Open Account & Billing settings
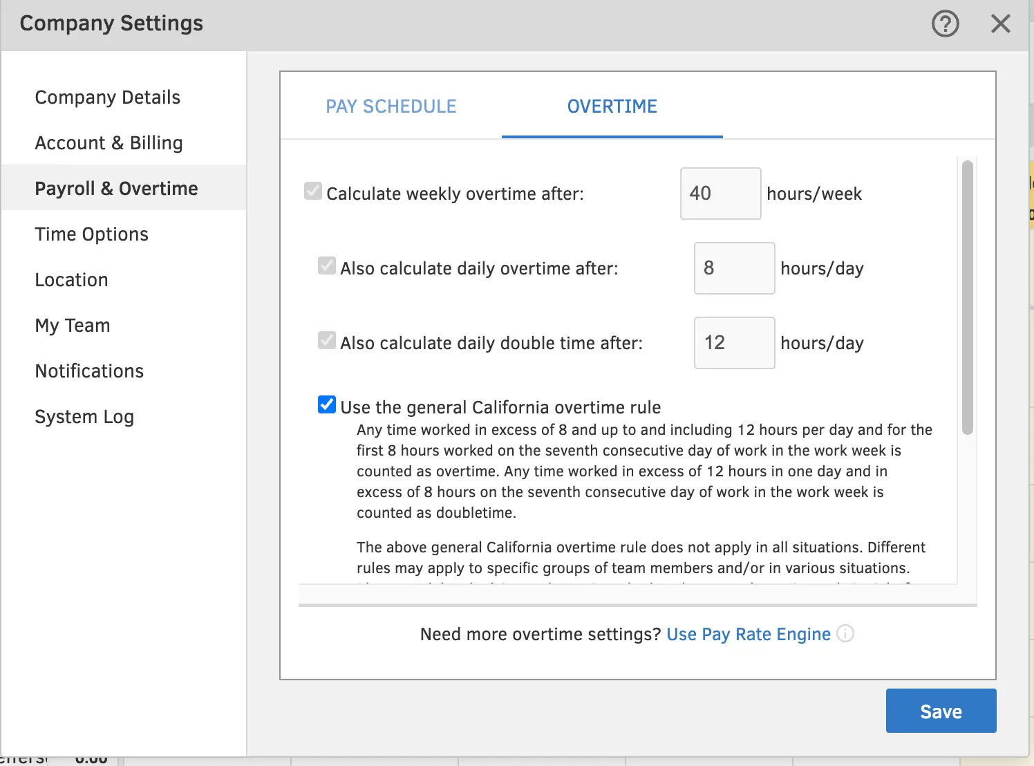 point(109,142)
